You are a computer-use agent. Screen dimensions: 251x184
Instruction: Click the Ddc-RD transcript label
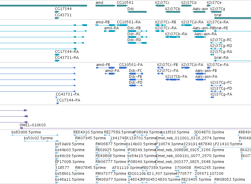point(134,40)
